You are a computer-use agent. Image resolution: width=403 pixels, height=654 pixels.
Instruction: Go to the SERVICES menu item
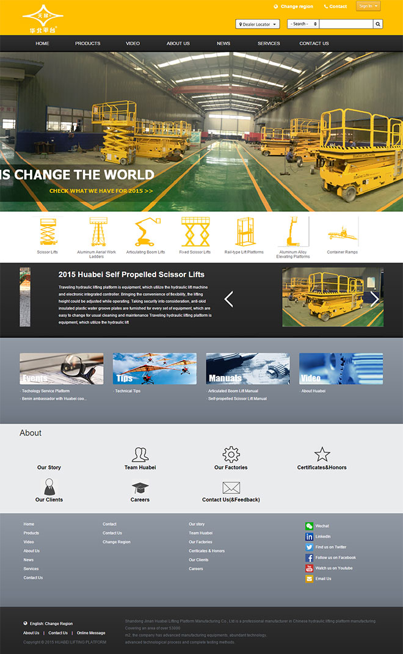point(269,43)
